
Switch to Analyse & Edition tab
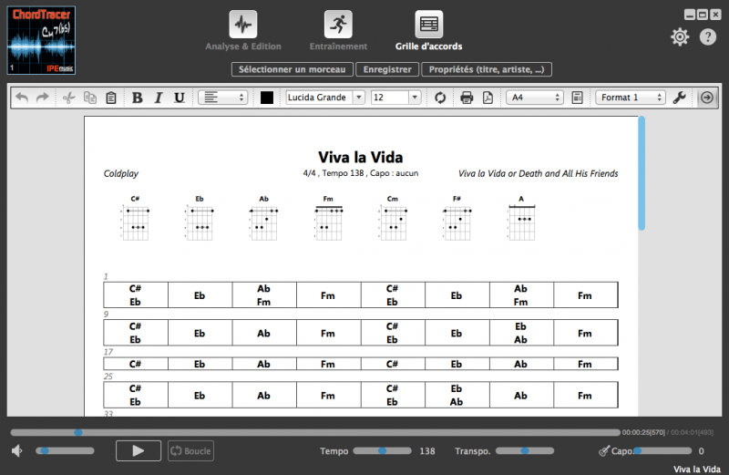243,31
